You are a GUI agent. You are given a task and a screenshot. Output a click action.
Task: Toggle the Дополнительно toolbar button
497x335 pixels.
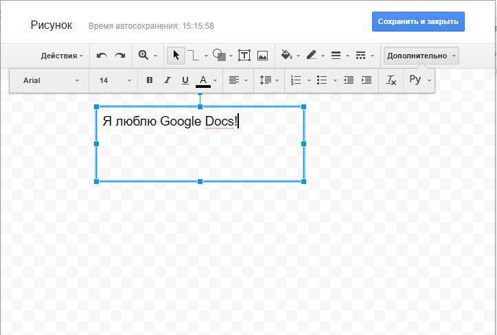pyautogui.click(x=421, y=56)
